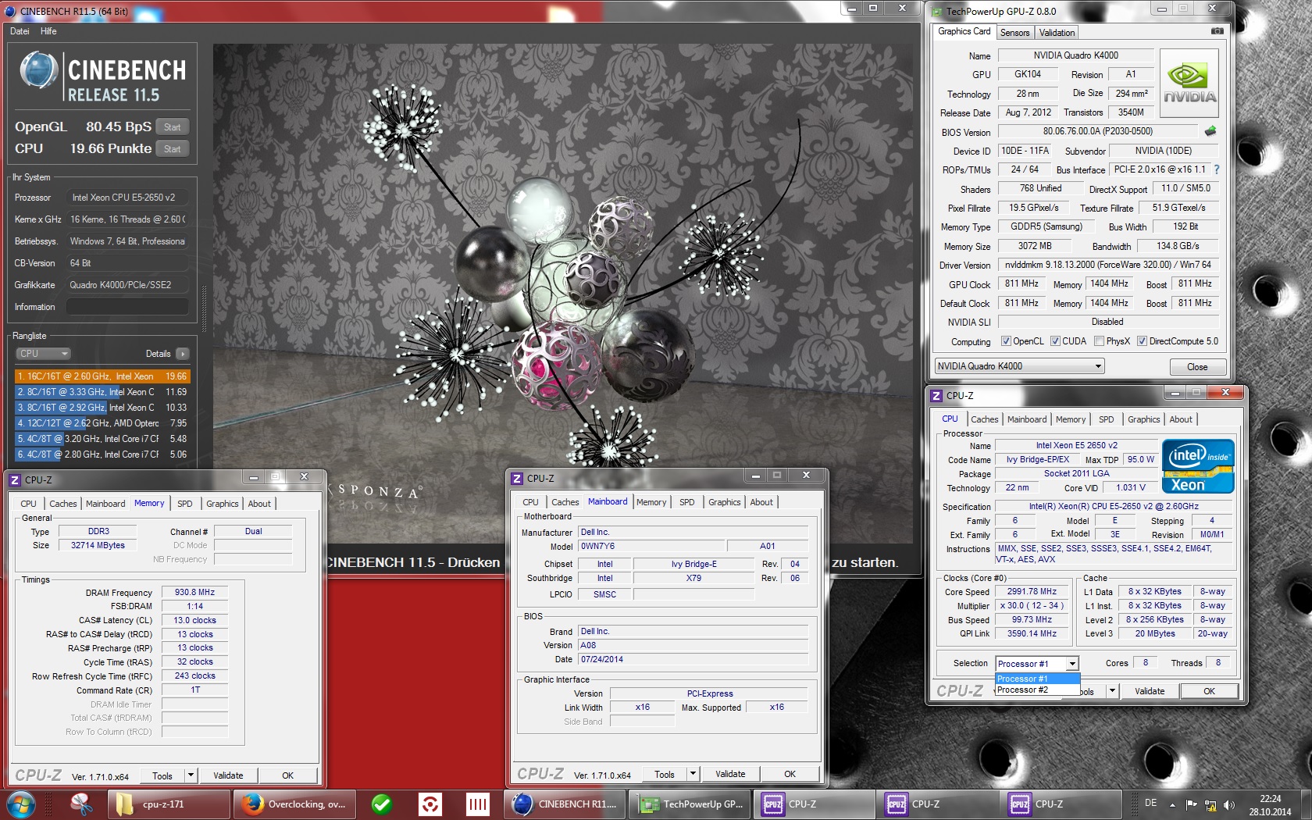Click OK in Mainboard CPU-Z window
This screenshot has width=1312, height=820.
(790, 774)
